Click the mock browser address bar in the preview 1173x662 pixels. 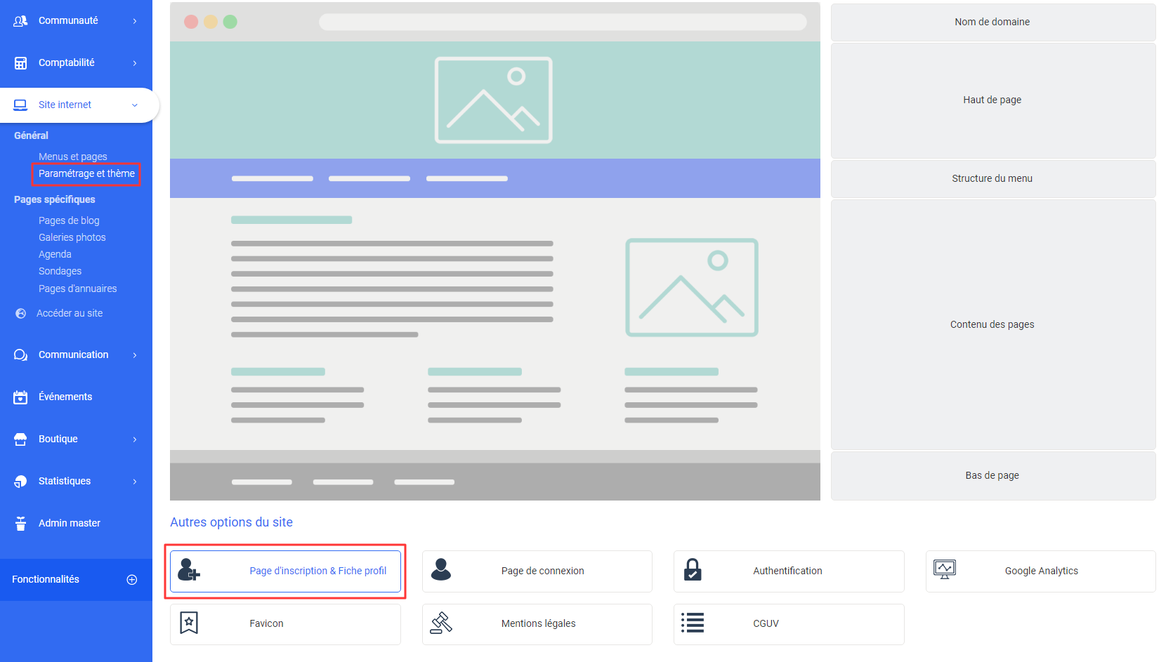pos(563,22)
